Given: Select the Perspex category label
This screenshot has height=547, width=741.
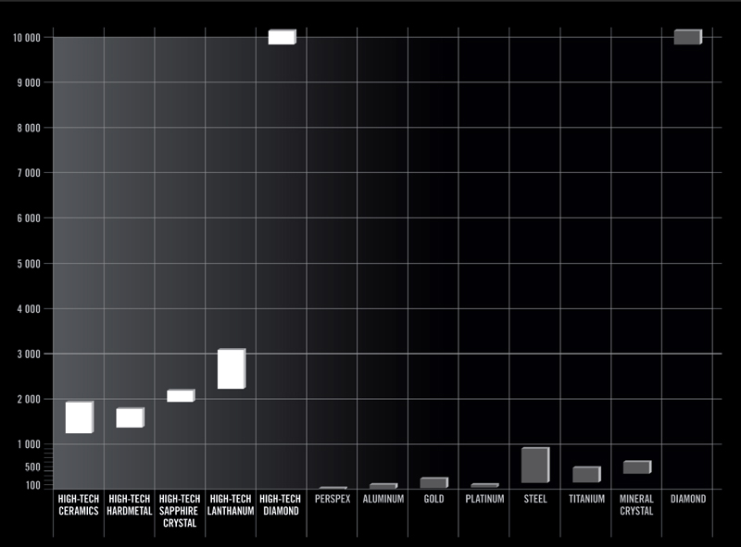Looking at the screenshot, I should click(x=333, y=499).
